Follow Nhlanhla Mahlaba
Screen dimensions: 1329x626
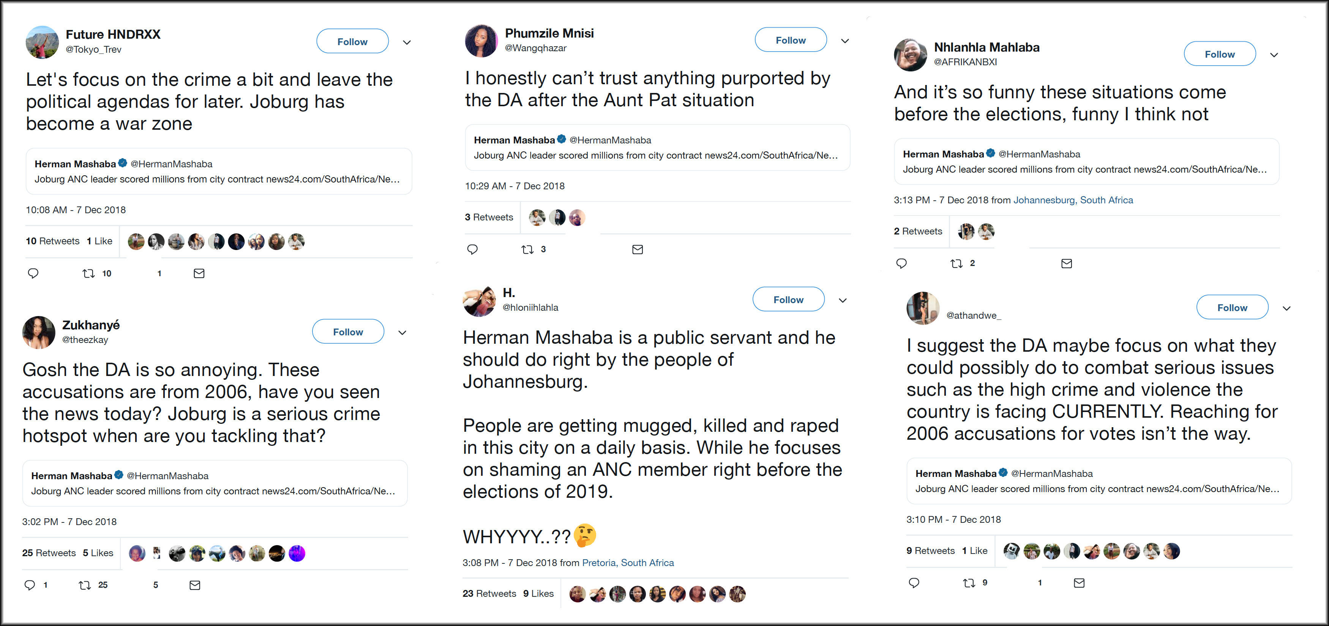pyautogui.click(x=1220, y=53)
